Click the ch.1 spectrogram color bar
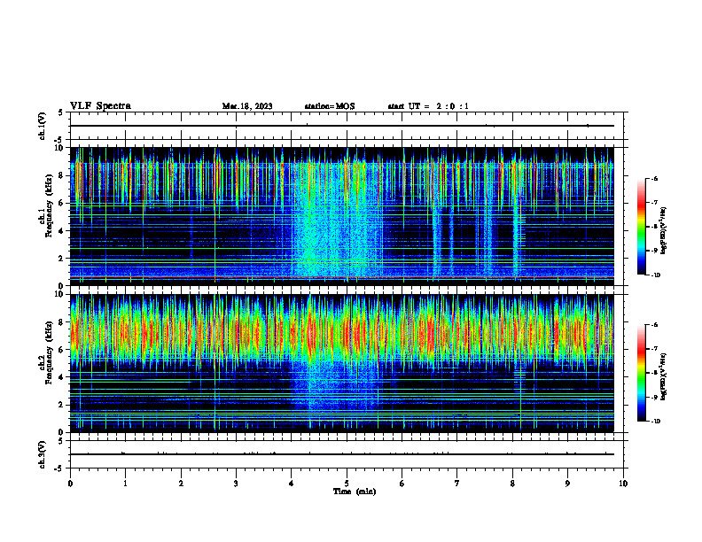 (641, 227)
